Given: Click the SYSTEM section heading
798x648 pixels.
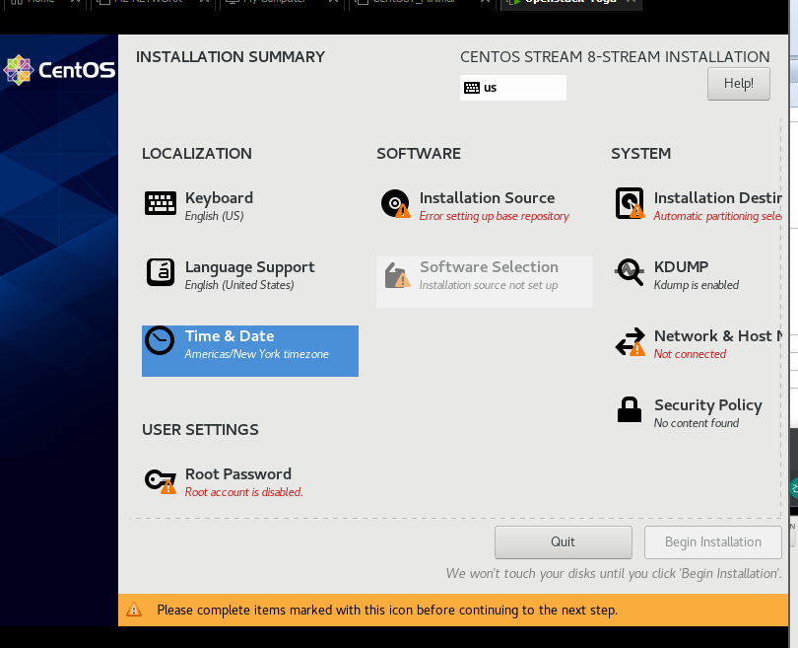Looking at the screenshot, I should (x=640, y=153).
